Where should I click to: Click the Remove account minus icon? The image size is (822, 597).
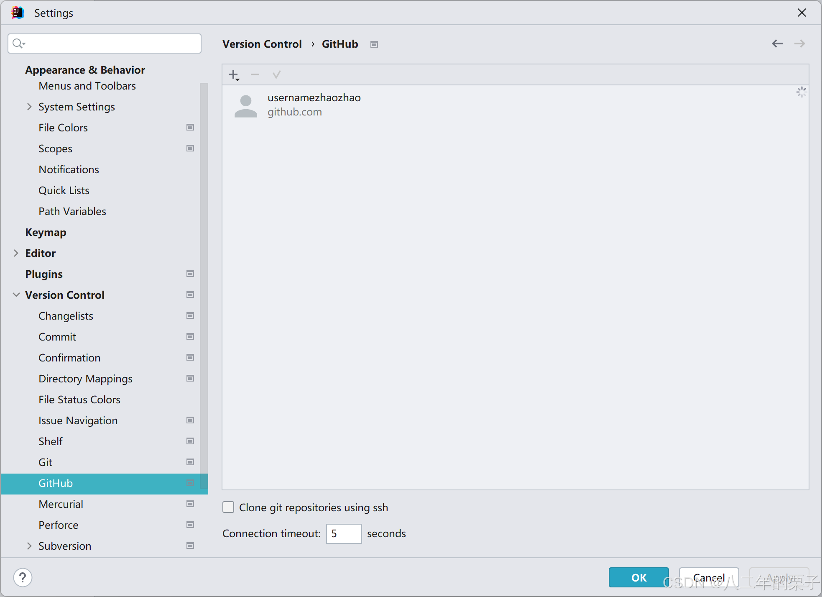(x=255, y=75)
